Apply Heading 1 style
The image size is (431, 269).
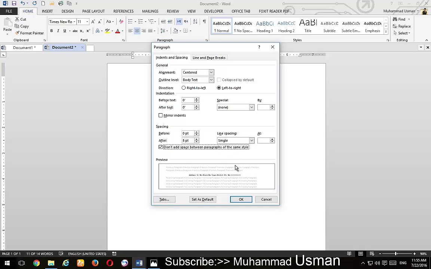tap(265, 27)
